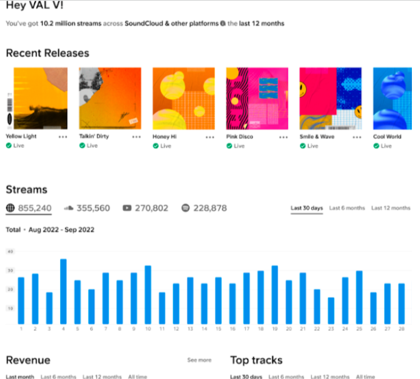
Task: Show Revenue for All time
Action: tap(138, 377)
